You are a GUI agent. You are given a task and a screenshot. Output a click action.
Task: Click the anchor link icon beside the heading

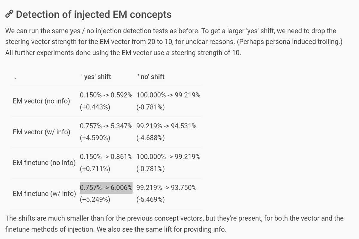pos(10,14)
